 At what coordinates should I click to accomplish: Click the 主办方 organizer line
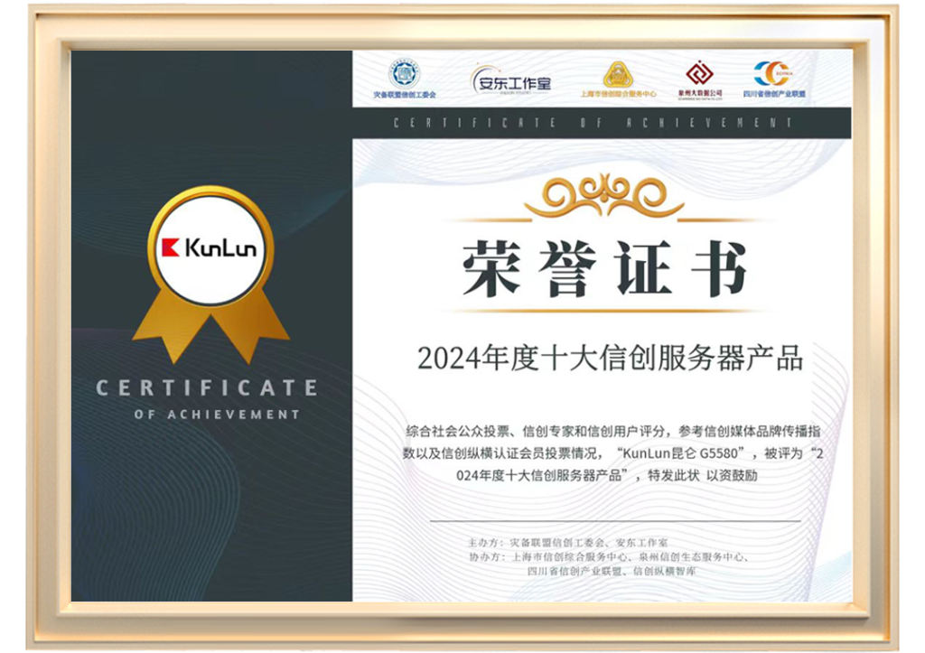tap(567, 543)
